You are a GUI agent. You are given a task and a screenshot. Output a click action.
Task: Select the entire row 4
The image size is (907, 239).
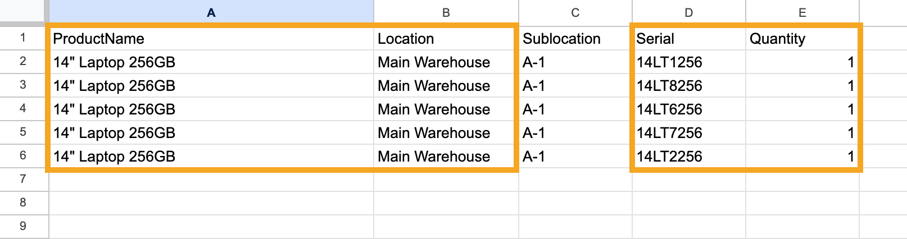tap(23, 109)
